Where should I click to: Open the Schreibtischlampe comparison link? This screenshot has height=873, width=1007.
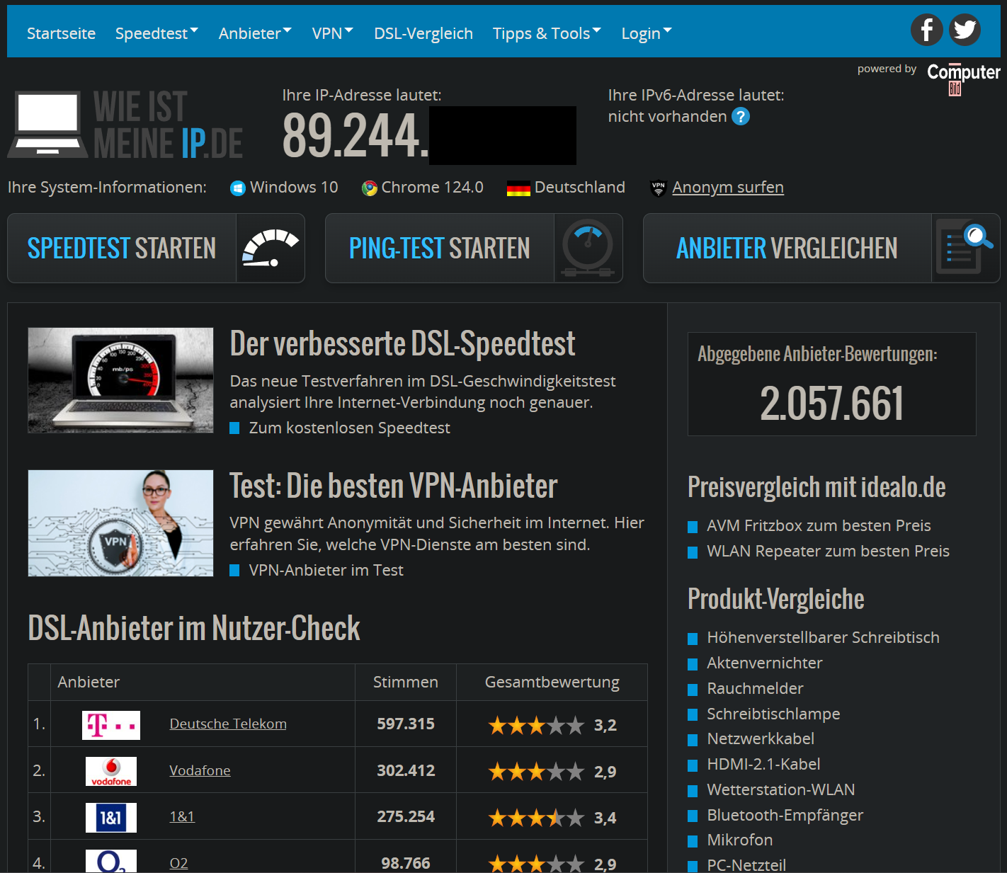coord(773,714)
